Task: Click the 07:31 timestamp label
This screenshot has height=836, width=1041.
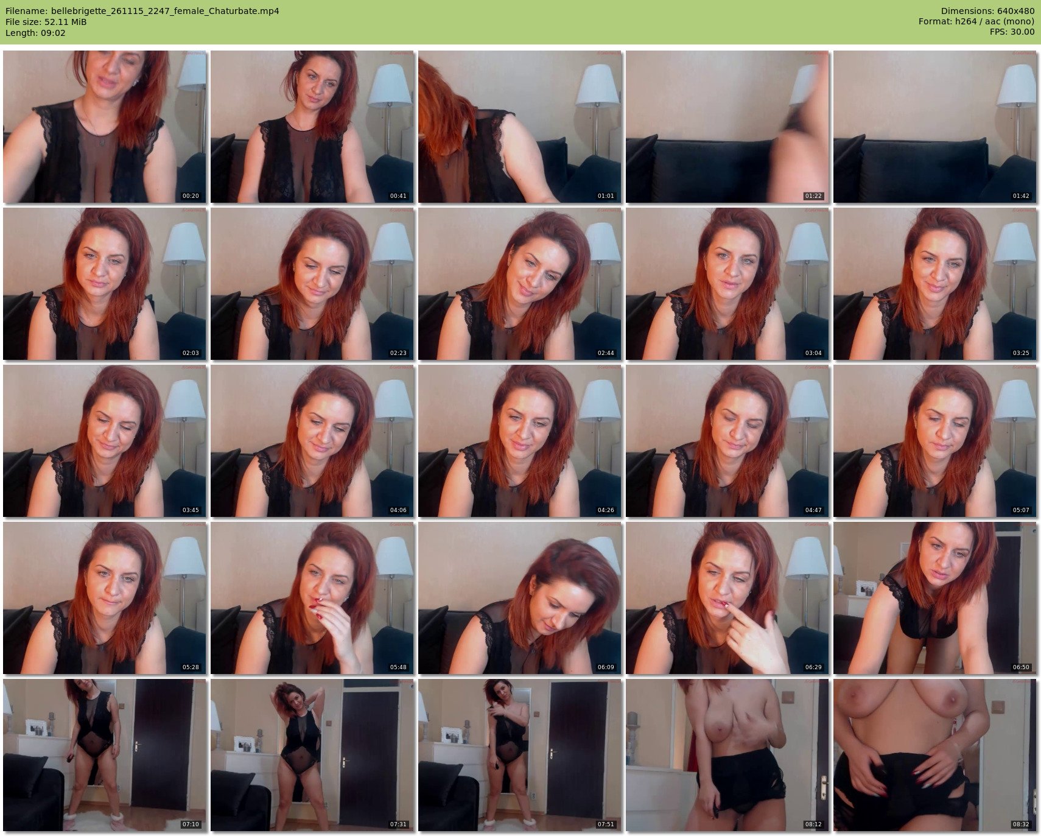Action: (x=398, y=824)
